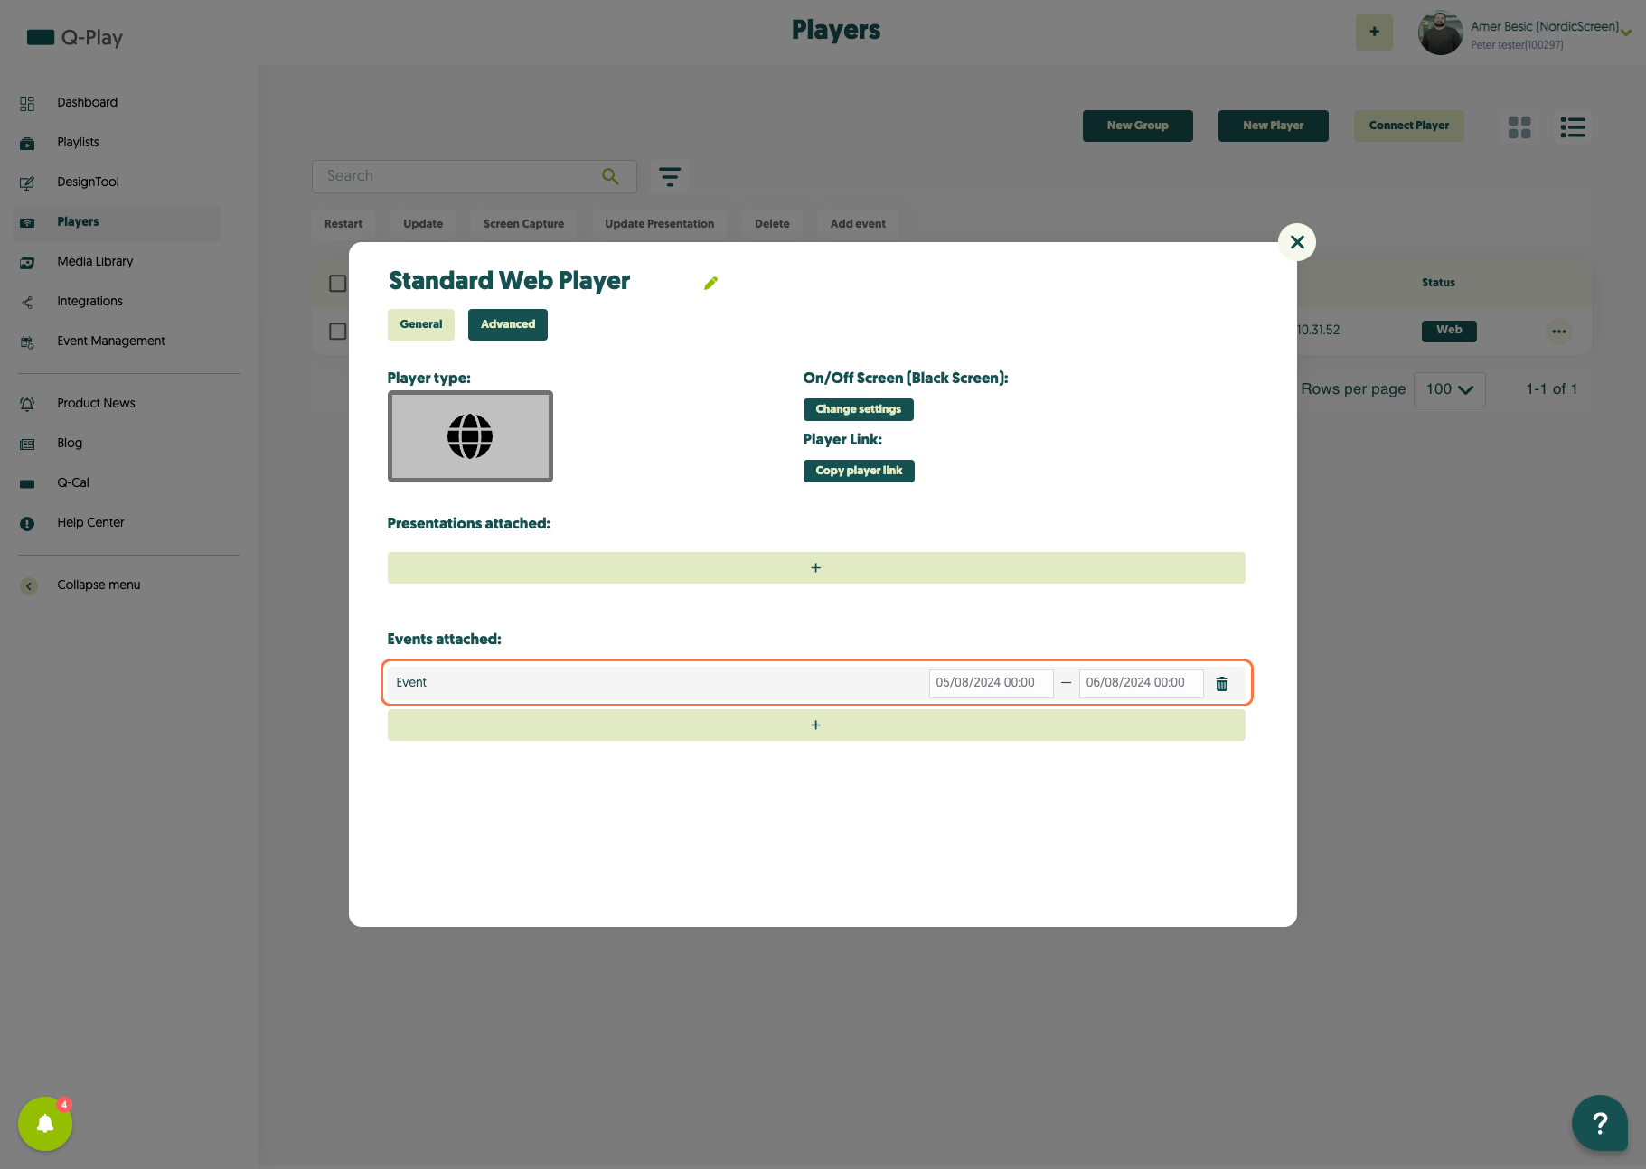
Task: Click the Q-Cal sidebar icon
Action: click(x=27, y=483)
